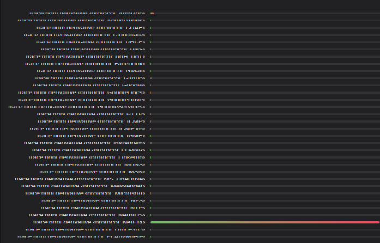
Task: Select the Instagram protocol label
Action: (x=85, y=143)
